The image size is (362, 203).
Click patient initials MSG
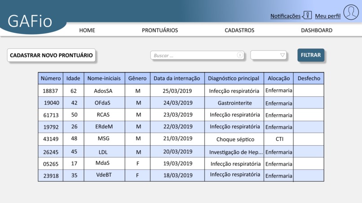click(x=103, y=138)
